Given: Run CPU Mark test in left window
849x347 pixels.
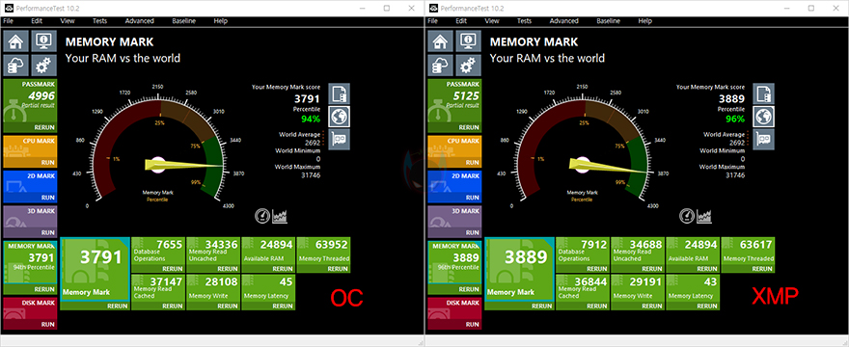Looking at the screenshot, I should 47,163.
